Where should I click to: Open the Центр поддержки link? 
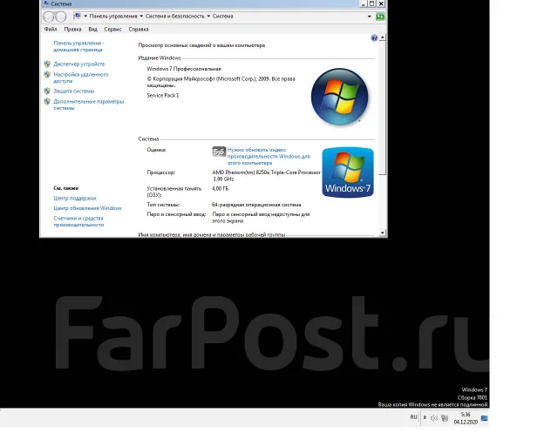click(x=75, y=198)
